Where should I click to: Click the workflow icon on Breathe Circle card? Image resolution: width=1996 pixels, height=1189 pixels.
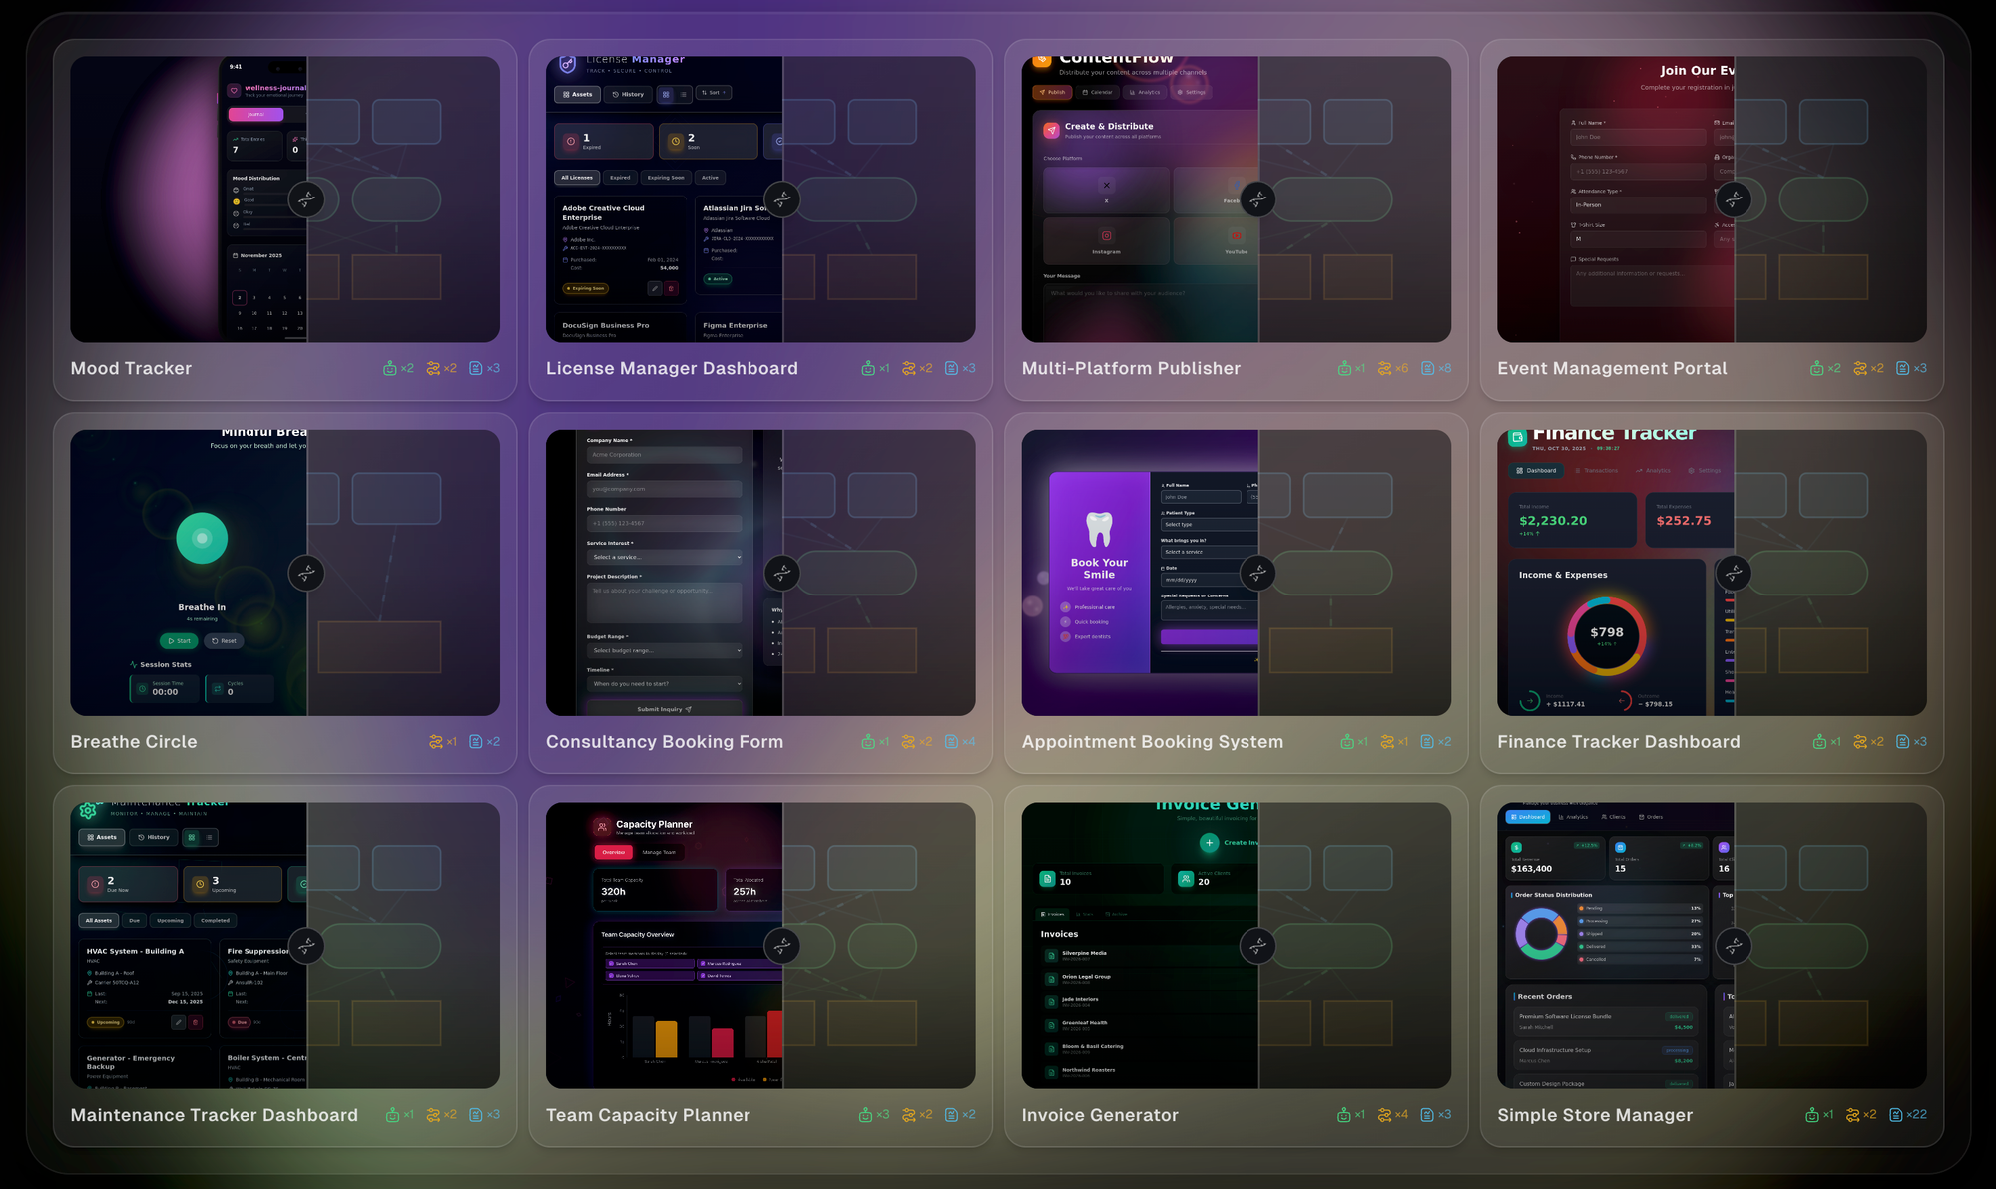click(436, 742)
